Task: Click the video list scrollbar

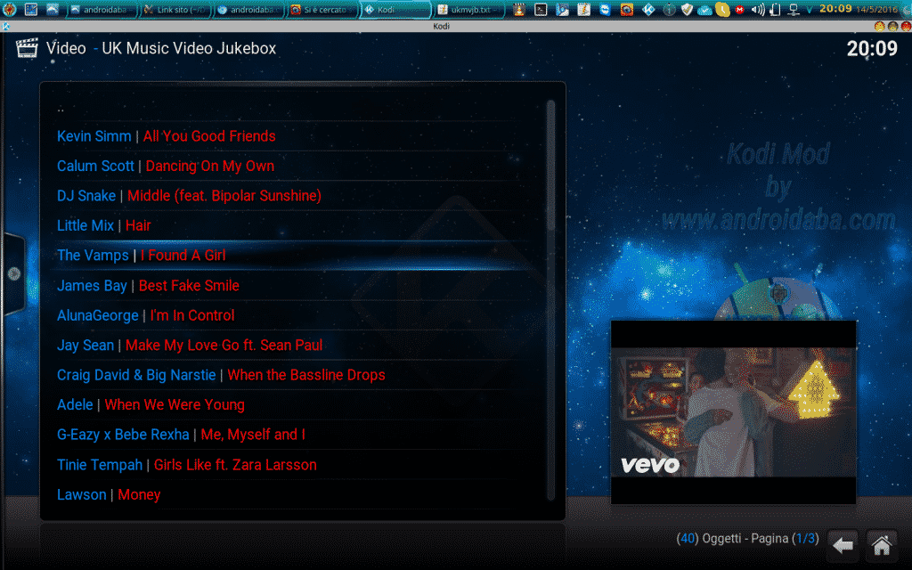Action: 550,299
